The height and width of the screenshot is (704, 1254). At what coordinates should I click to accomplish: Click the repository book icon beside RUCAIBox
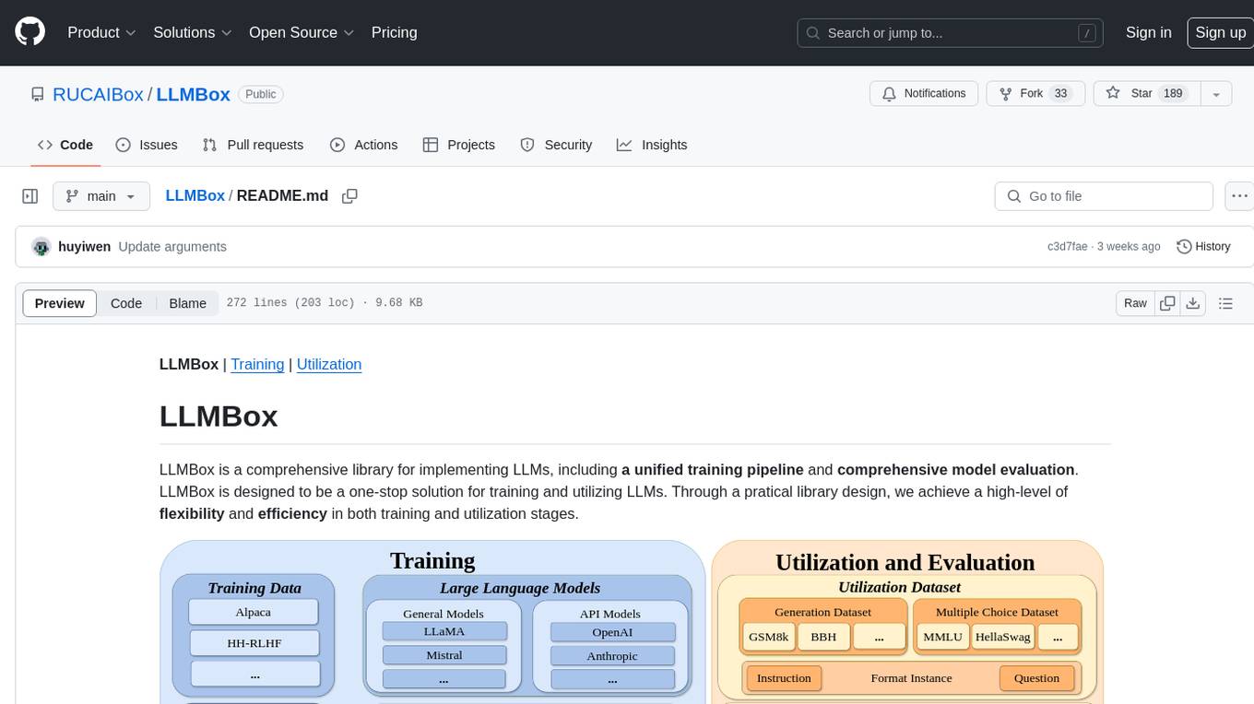pyautogui.click(x=37, y=94)
